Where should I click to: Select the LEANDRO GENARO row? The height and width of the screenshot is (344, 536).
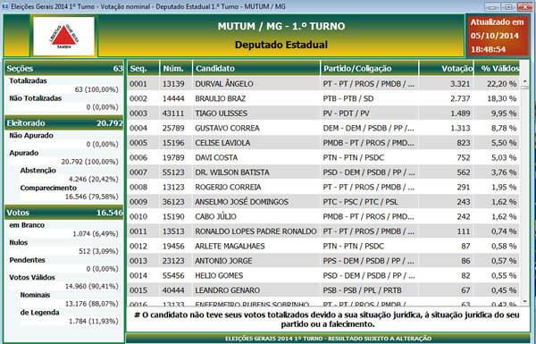coord(323,290)
